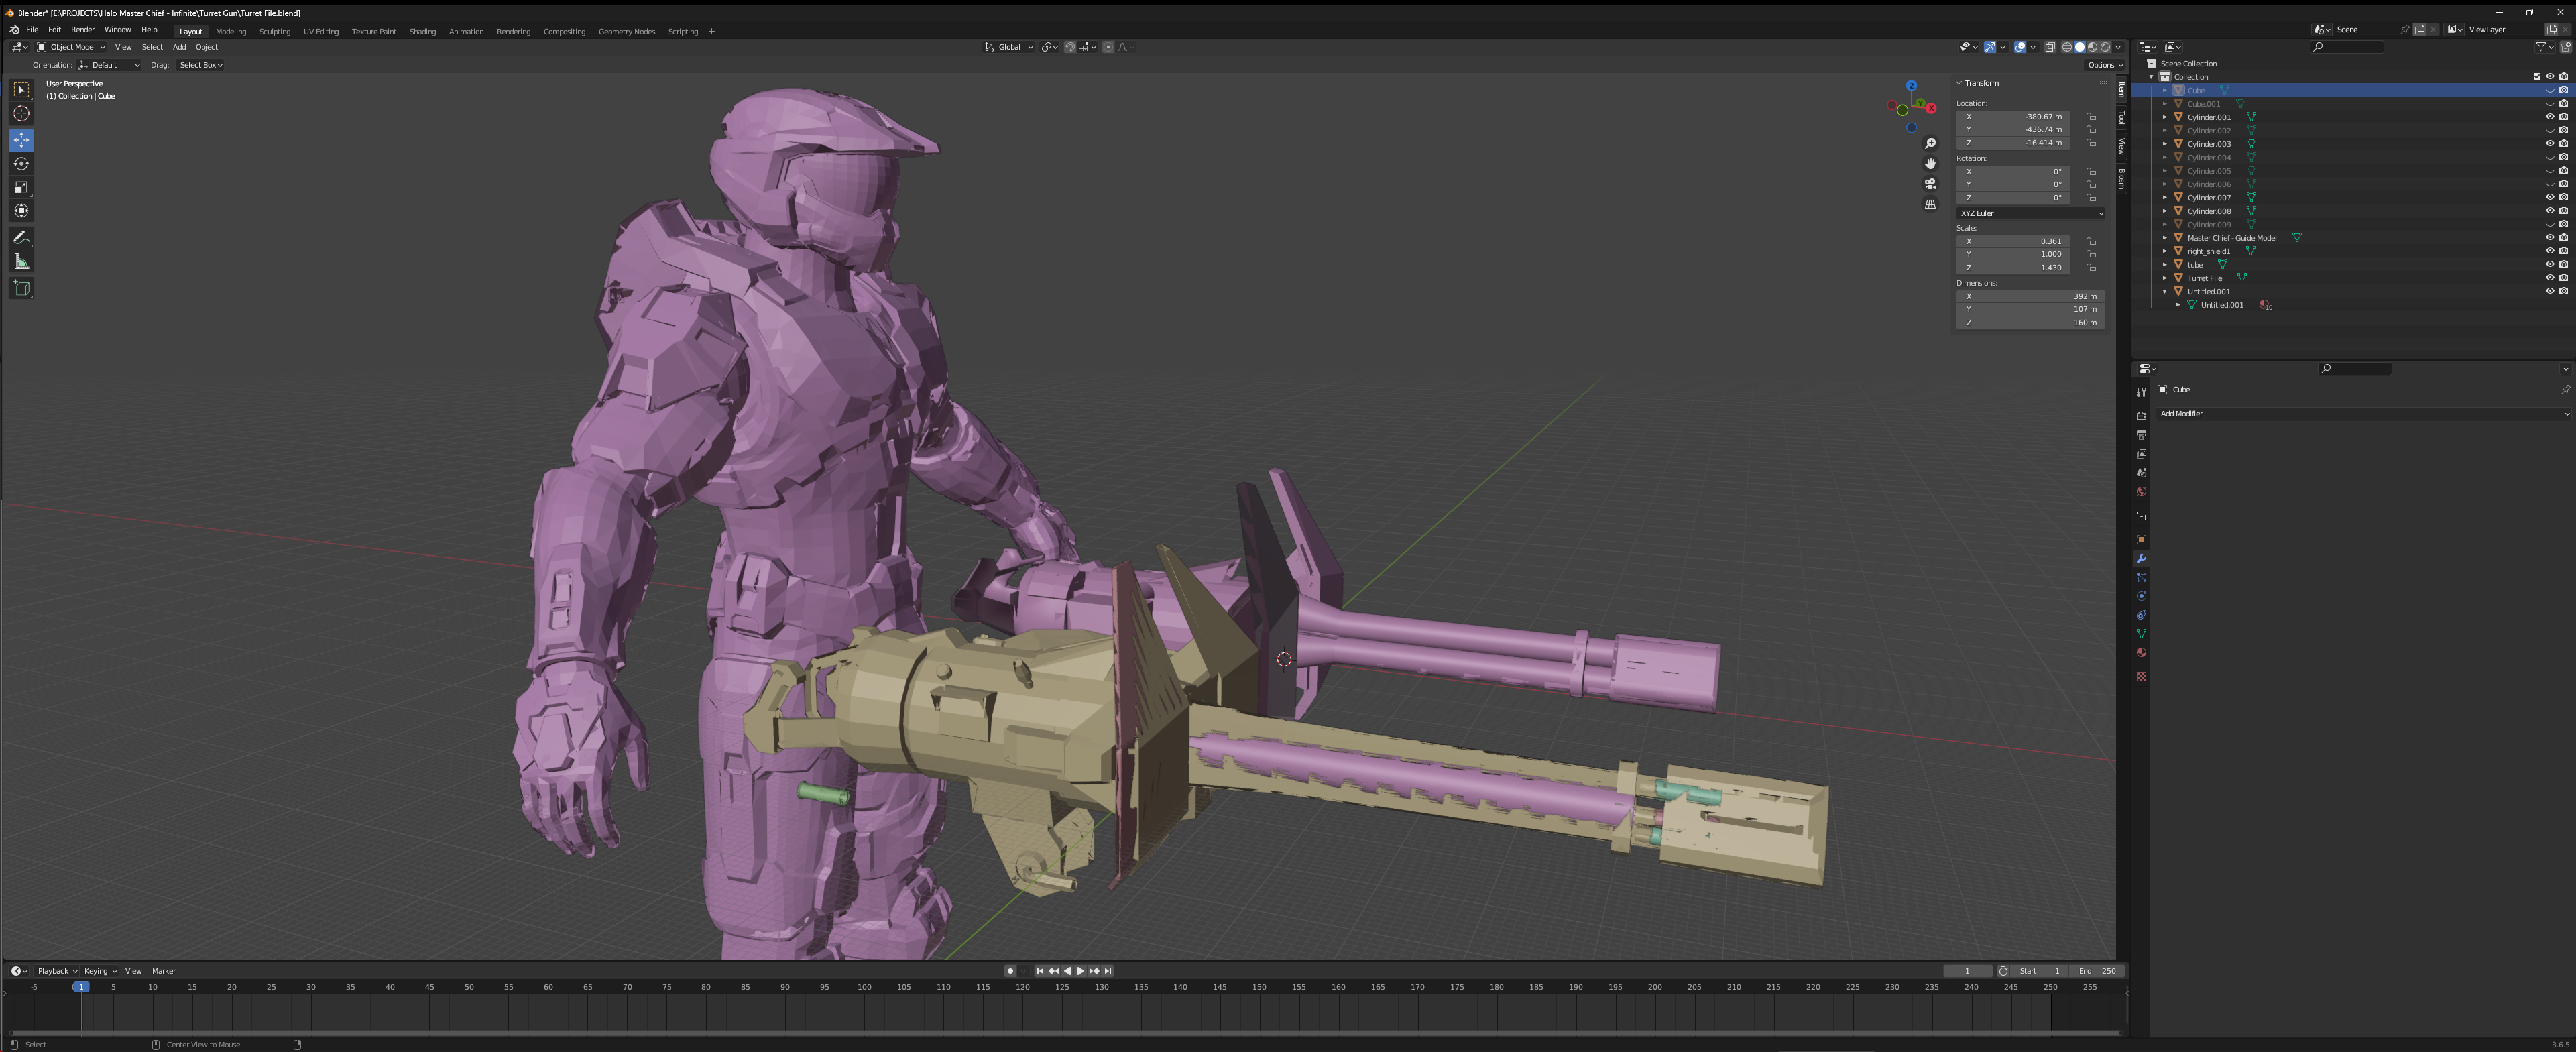Select the Add Cube tool

tap(21, 289)
